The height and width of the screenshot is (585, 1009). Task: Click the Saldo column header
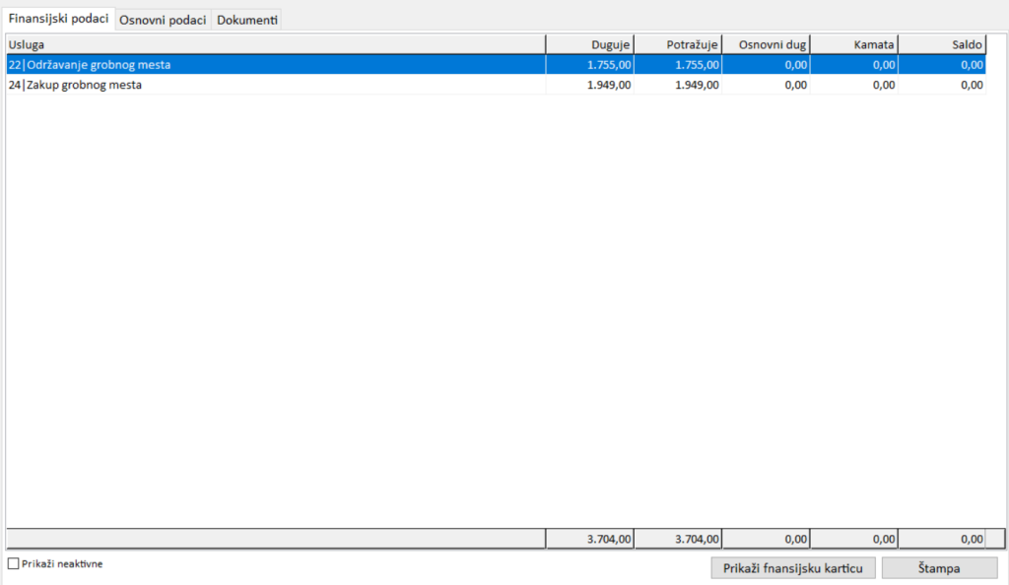tap(942, 44)
